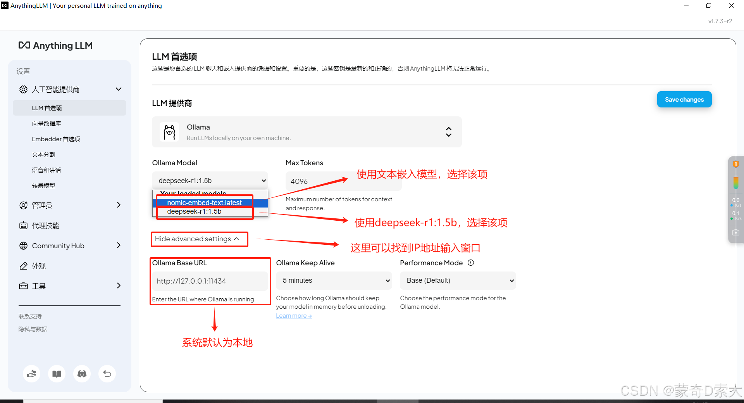Click the 人工智能提供商 gear icon

(x=23, y=89)
